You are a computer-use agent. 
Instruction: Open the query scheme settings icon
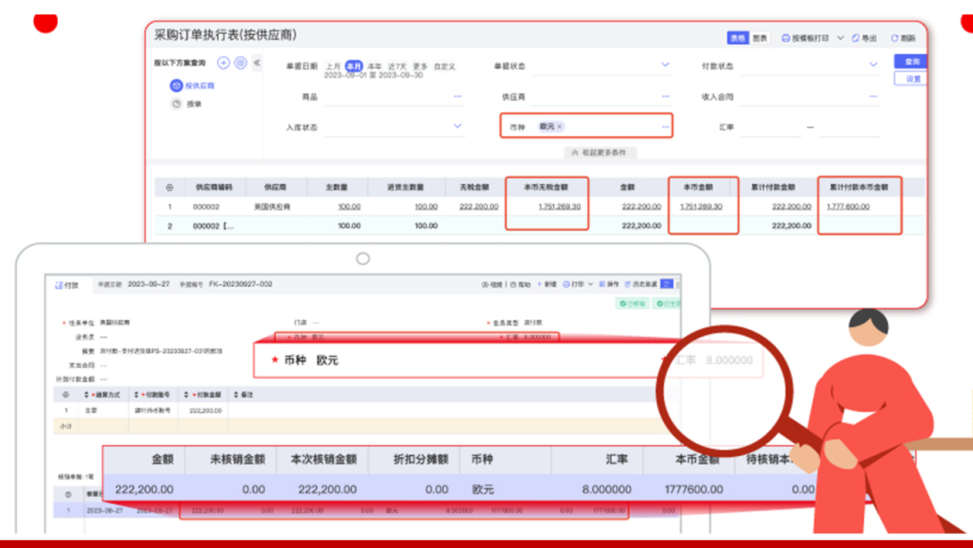point(240,63)
